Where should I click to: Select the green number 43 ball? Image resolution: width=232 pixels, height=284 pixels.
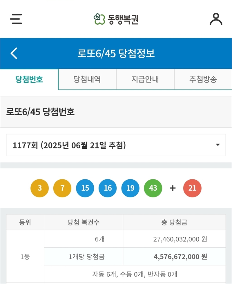tap(153, 188)
